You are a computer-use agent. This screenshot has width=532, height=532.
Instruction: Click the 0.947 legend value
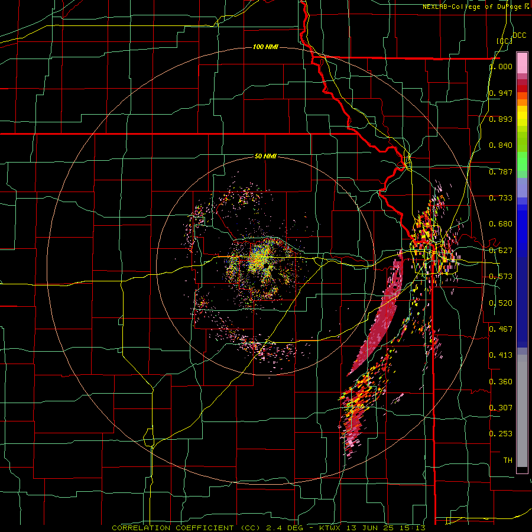501,93
